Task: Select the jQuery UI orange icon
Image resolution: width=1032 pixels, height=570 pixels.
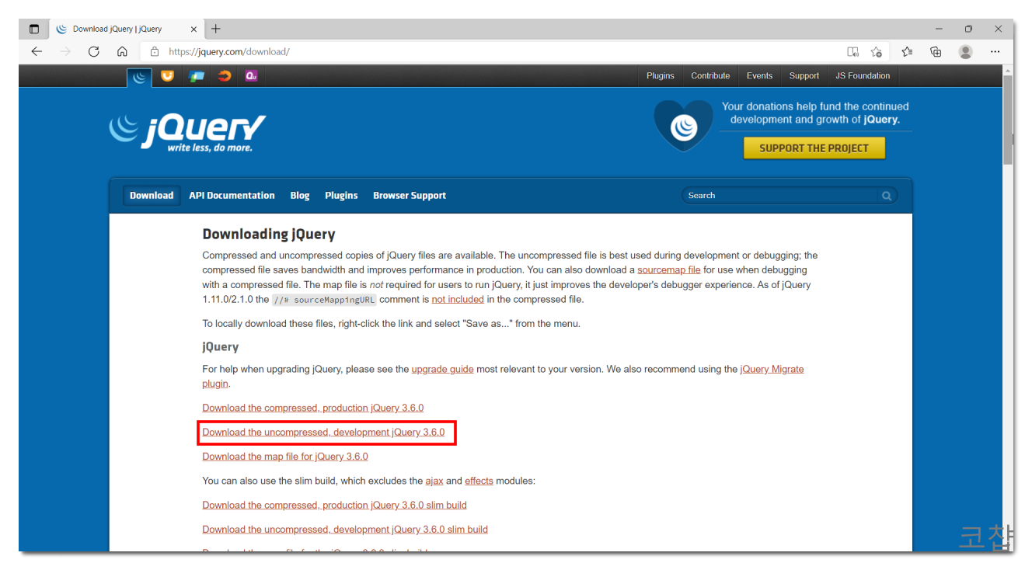Action: pos(167,75)
